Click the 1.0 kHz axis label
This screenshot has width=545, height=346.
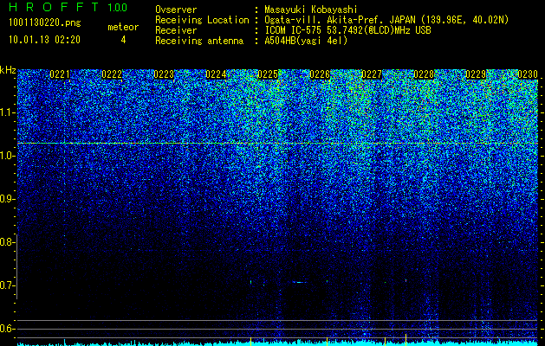(7, 156)
